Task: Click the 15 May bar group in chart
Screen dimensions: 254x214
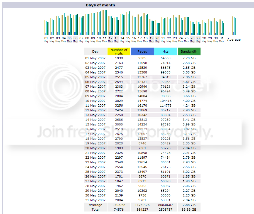Action: [128, 23]
